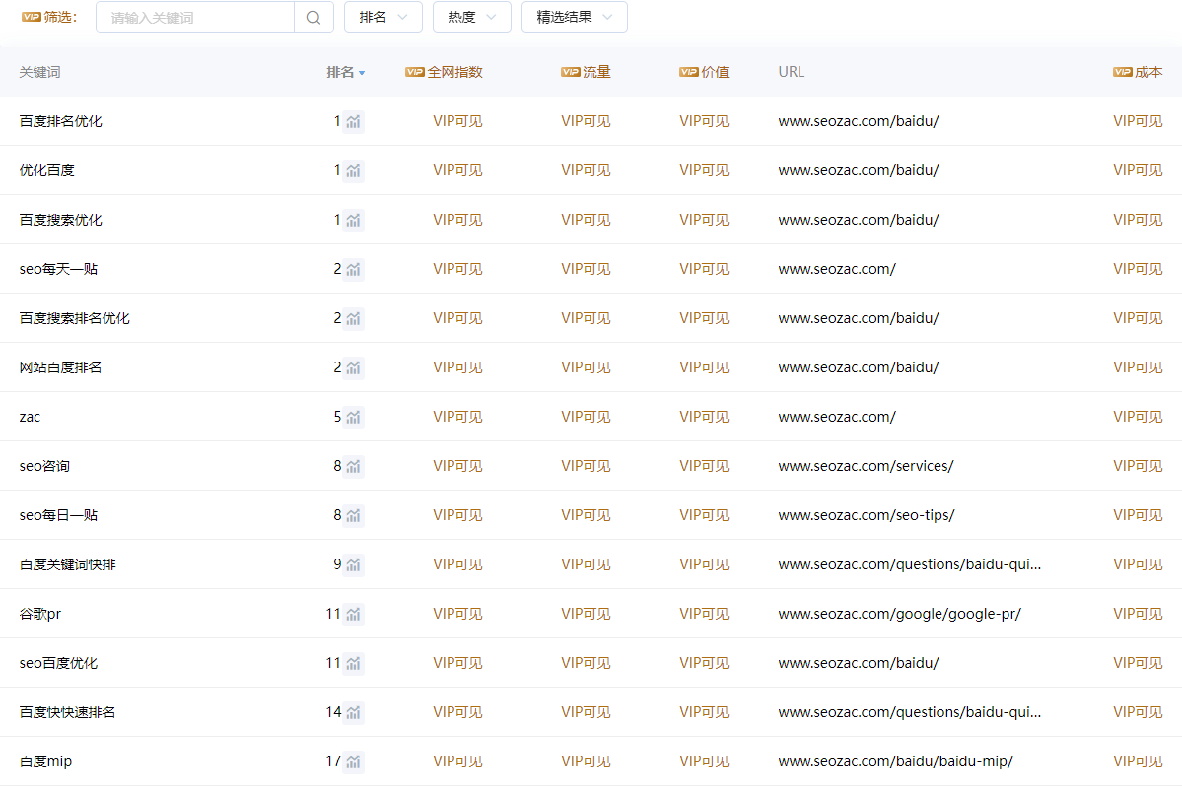This screenshot has width=1182, height=789.
Task: Open www.seozac.com/baidu/baidu-mip/ link
Action: (x=895, y=761)
